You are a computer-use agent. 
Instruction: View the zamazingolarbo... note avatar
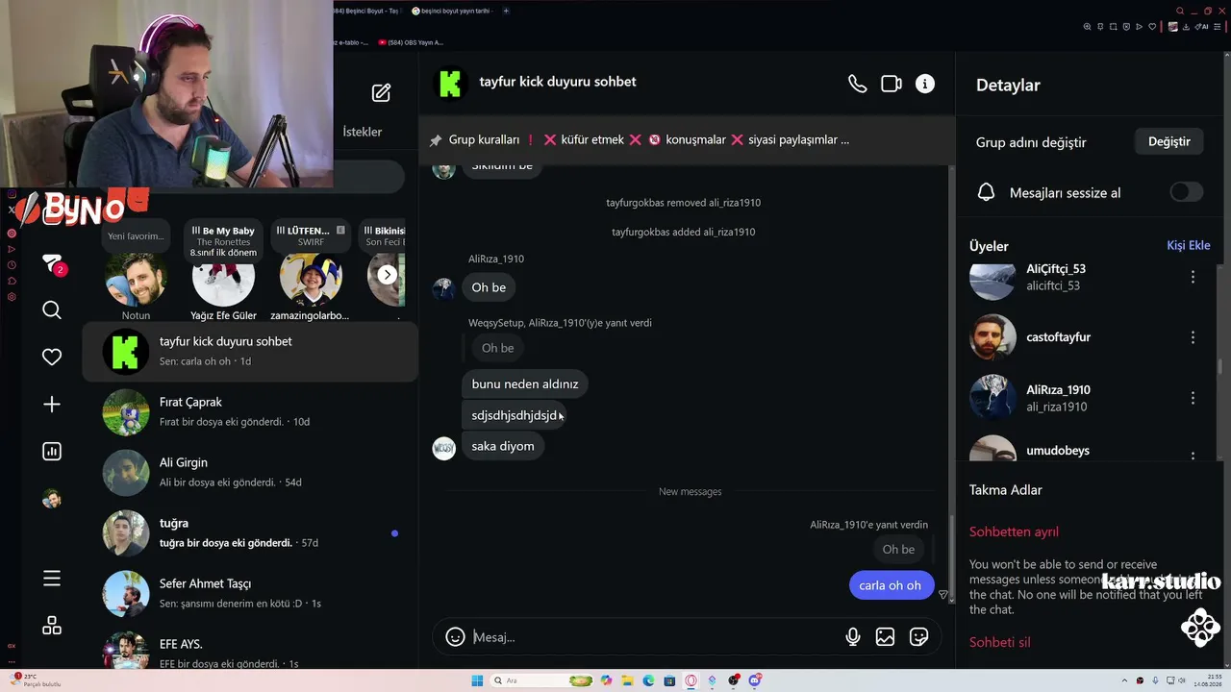pos(310,279)
